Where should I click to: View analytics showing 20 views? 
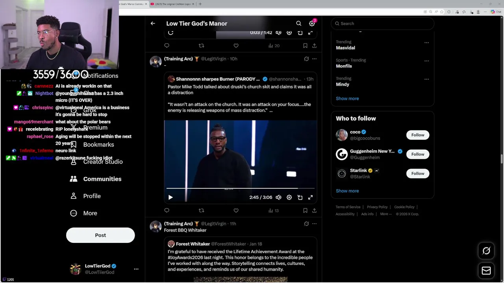pyautogui.click(x=274, y=46)
